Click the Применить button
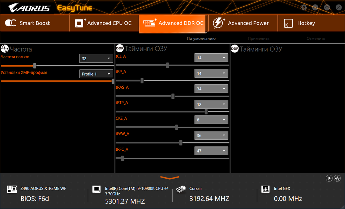 point(259,38)
